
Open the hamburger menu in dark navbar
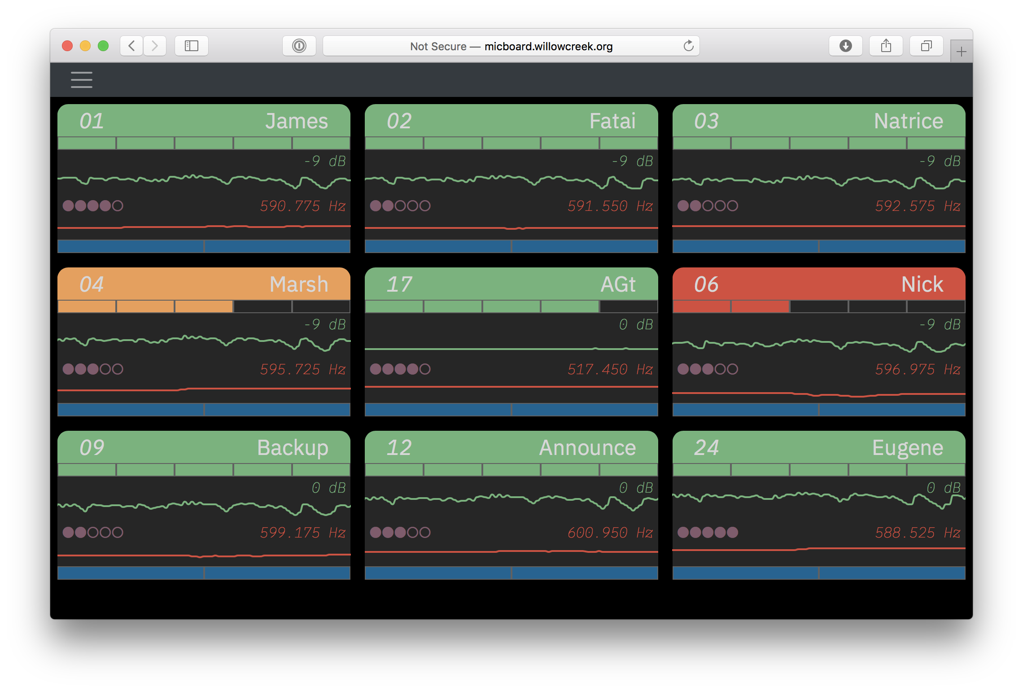click(81, 80)
